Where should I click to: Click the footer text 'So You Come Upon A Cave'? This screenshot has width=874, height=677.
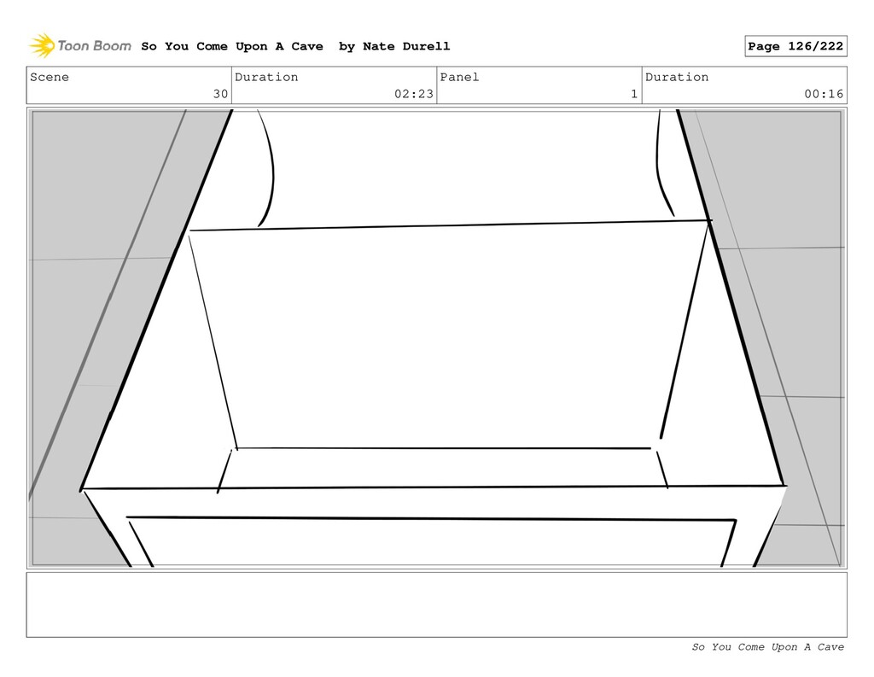767,647
